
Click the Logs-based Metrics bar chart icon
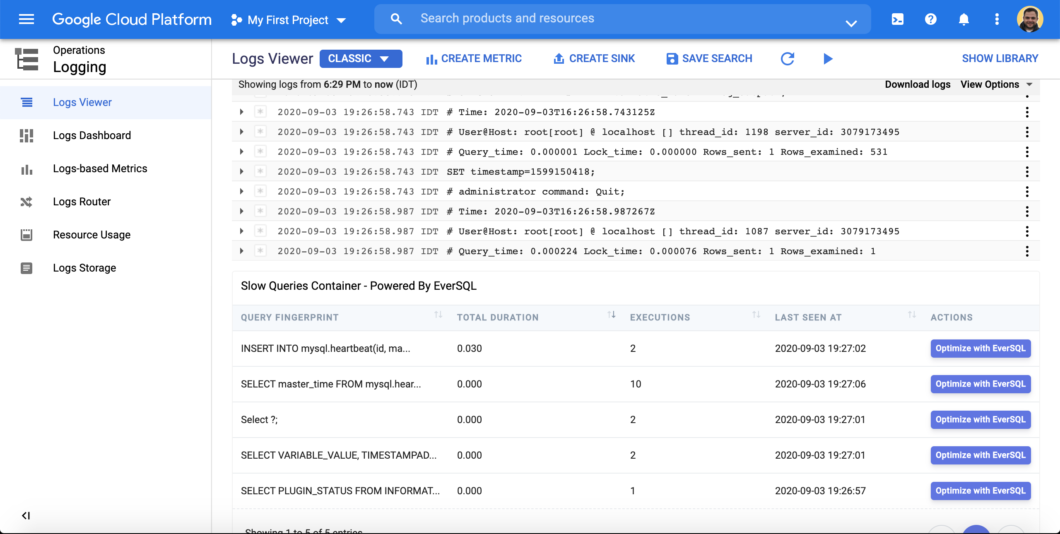pyautogui.click(x=26, y=169)
